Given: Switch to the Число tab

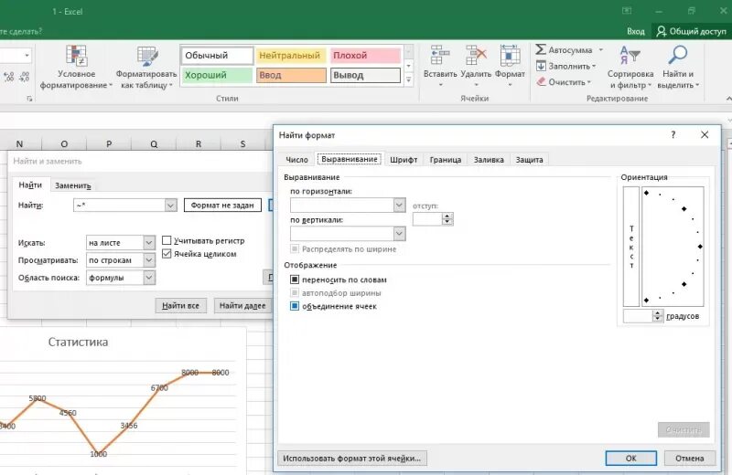Looking at the screenshot, I should (x=296, y=160).
